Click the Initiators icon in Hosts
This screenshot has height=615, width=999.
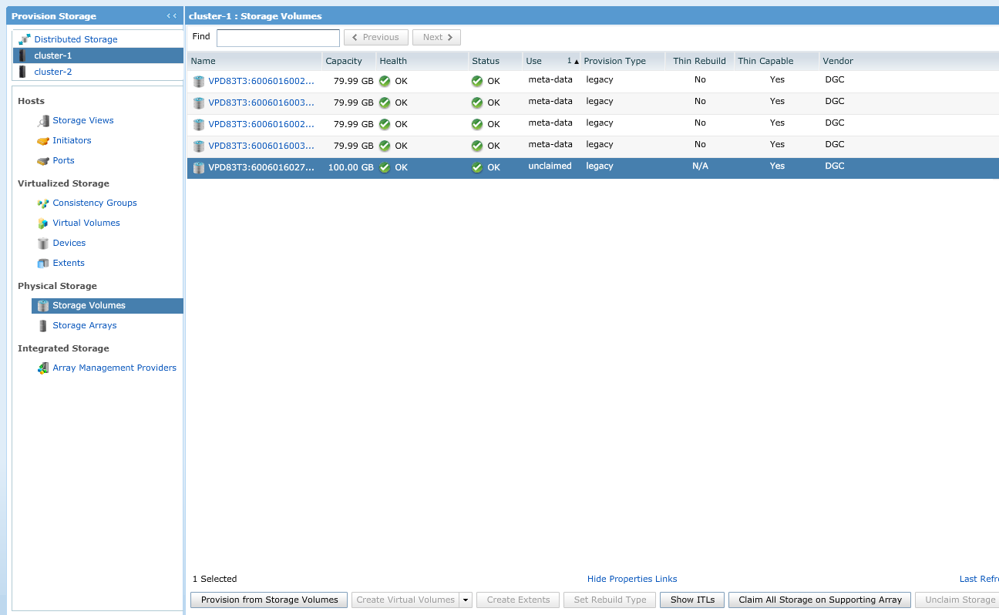click(43, 141)
